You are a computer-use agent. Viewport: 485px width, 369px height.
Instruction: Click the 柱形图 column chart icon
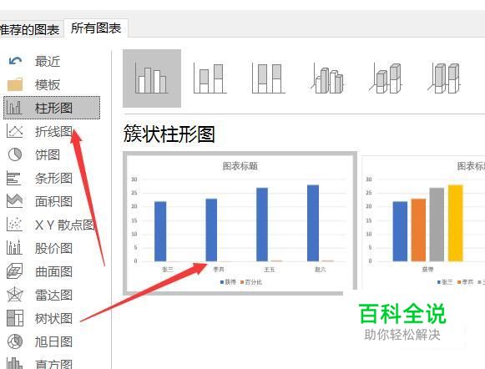click(x=14, y=108)
